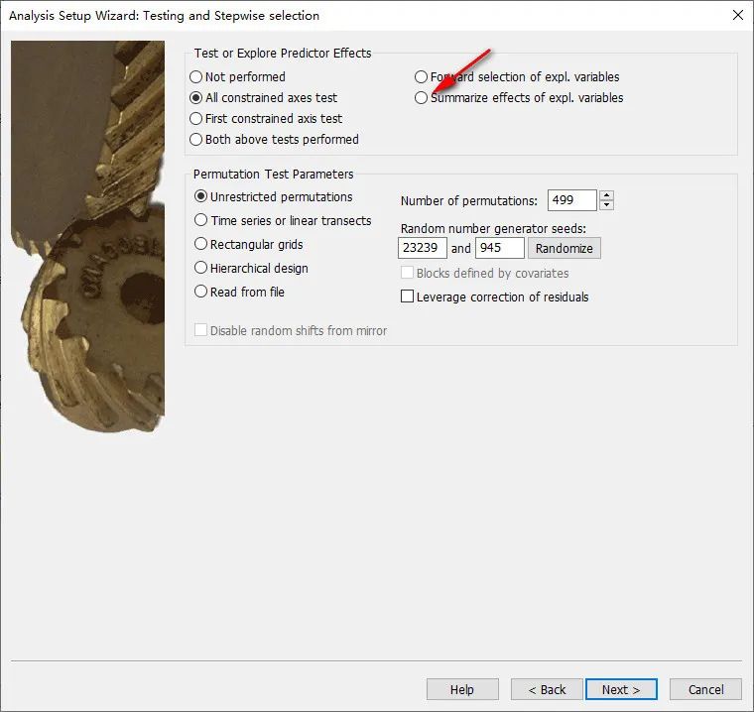Close the wizard dialog window
Viewport: 754px width, 712px height.
point(738,15)
